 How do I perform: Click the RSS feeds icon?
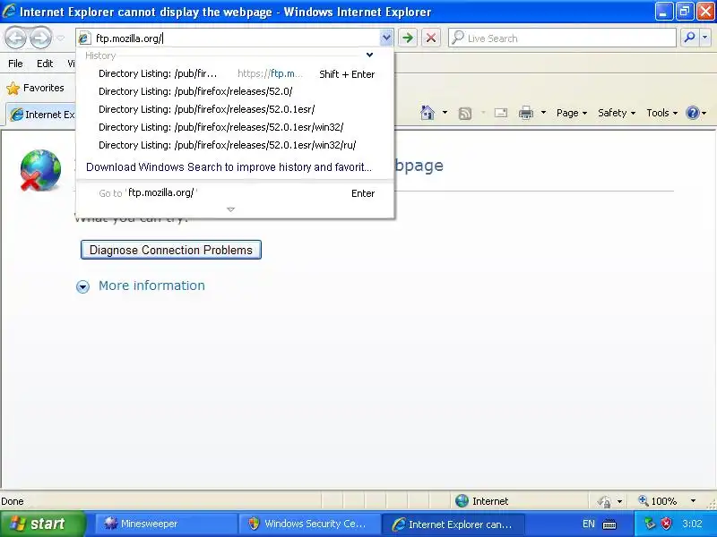(465, 113)
